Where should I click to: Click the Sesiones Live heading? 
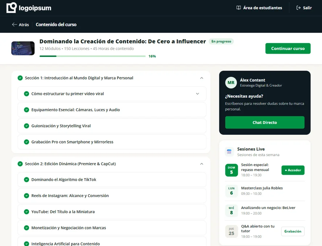click(x=251, y=149)
